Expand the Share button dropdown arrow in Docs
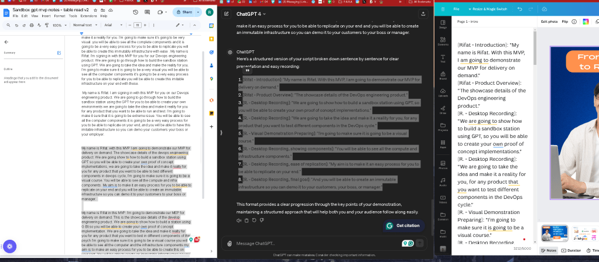Screen dimensions: 599x262 pyautogui.click(x=198, y=12)
